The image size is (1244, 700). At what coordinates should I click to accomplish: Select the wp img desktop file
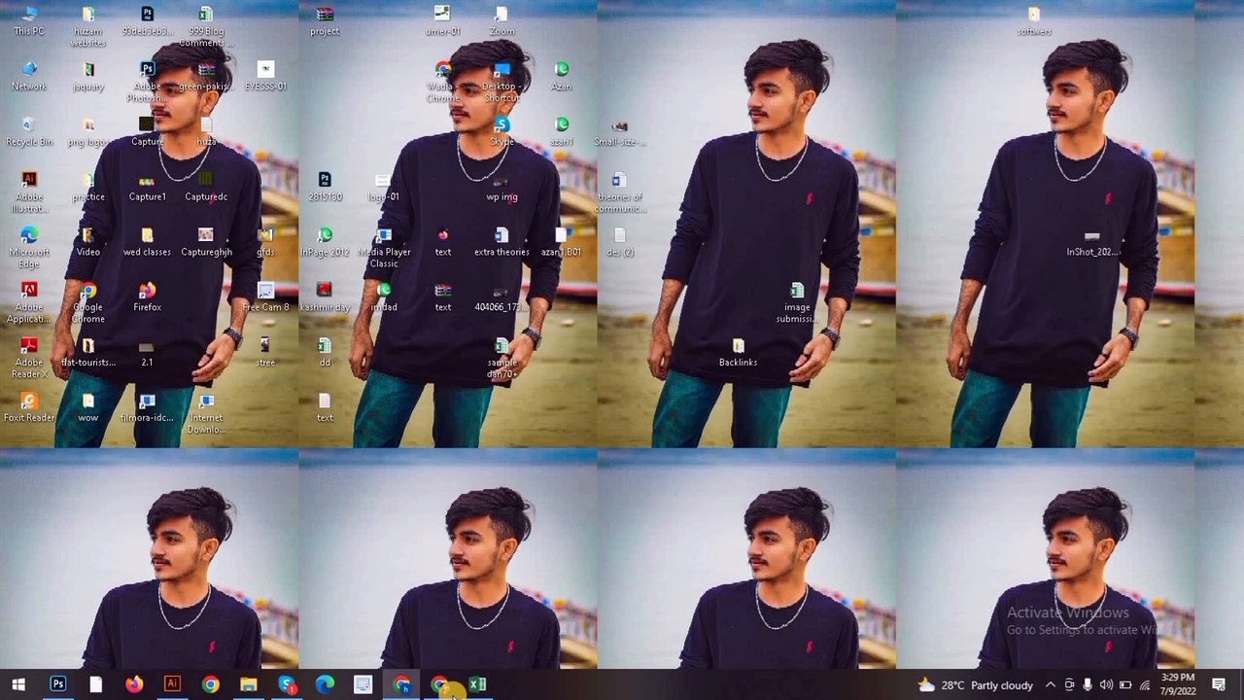click(501, 188)
